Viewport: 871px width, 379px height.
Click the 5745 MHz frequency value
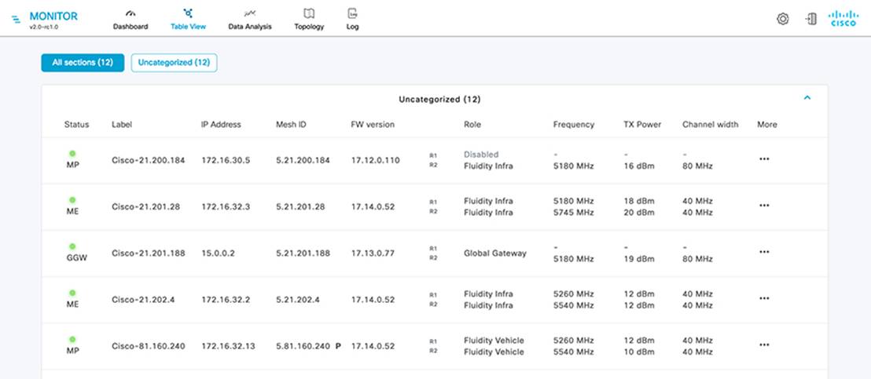point(573,212)
